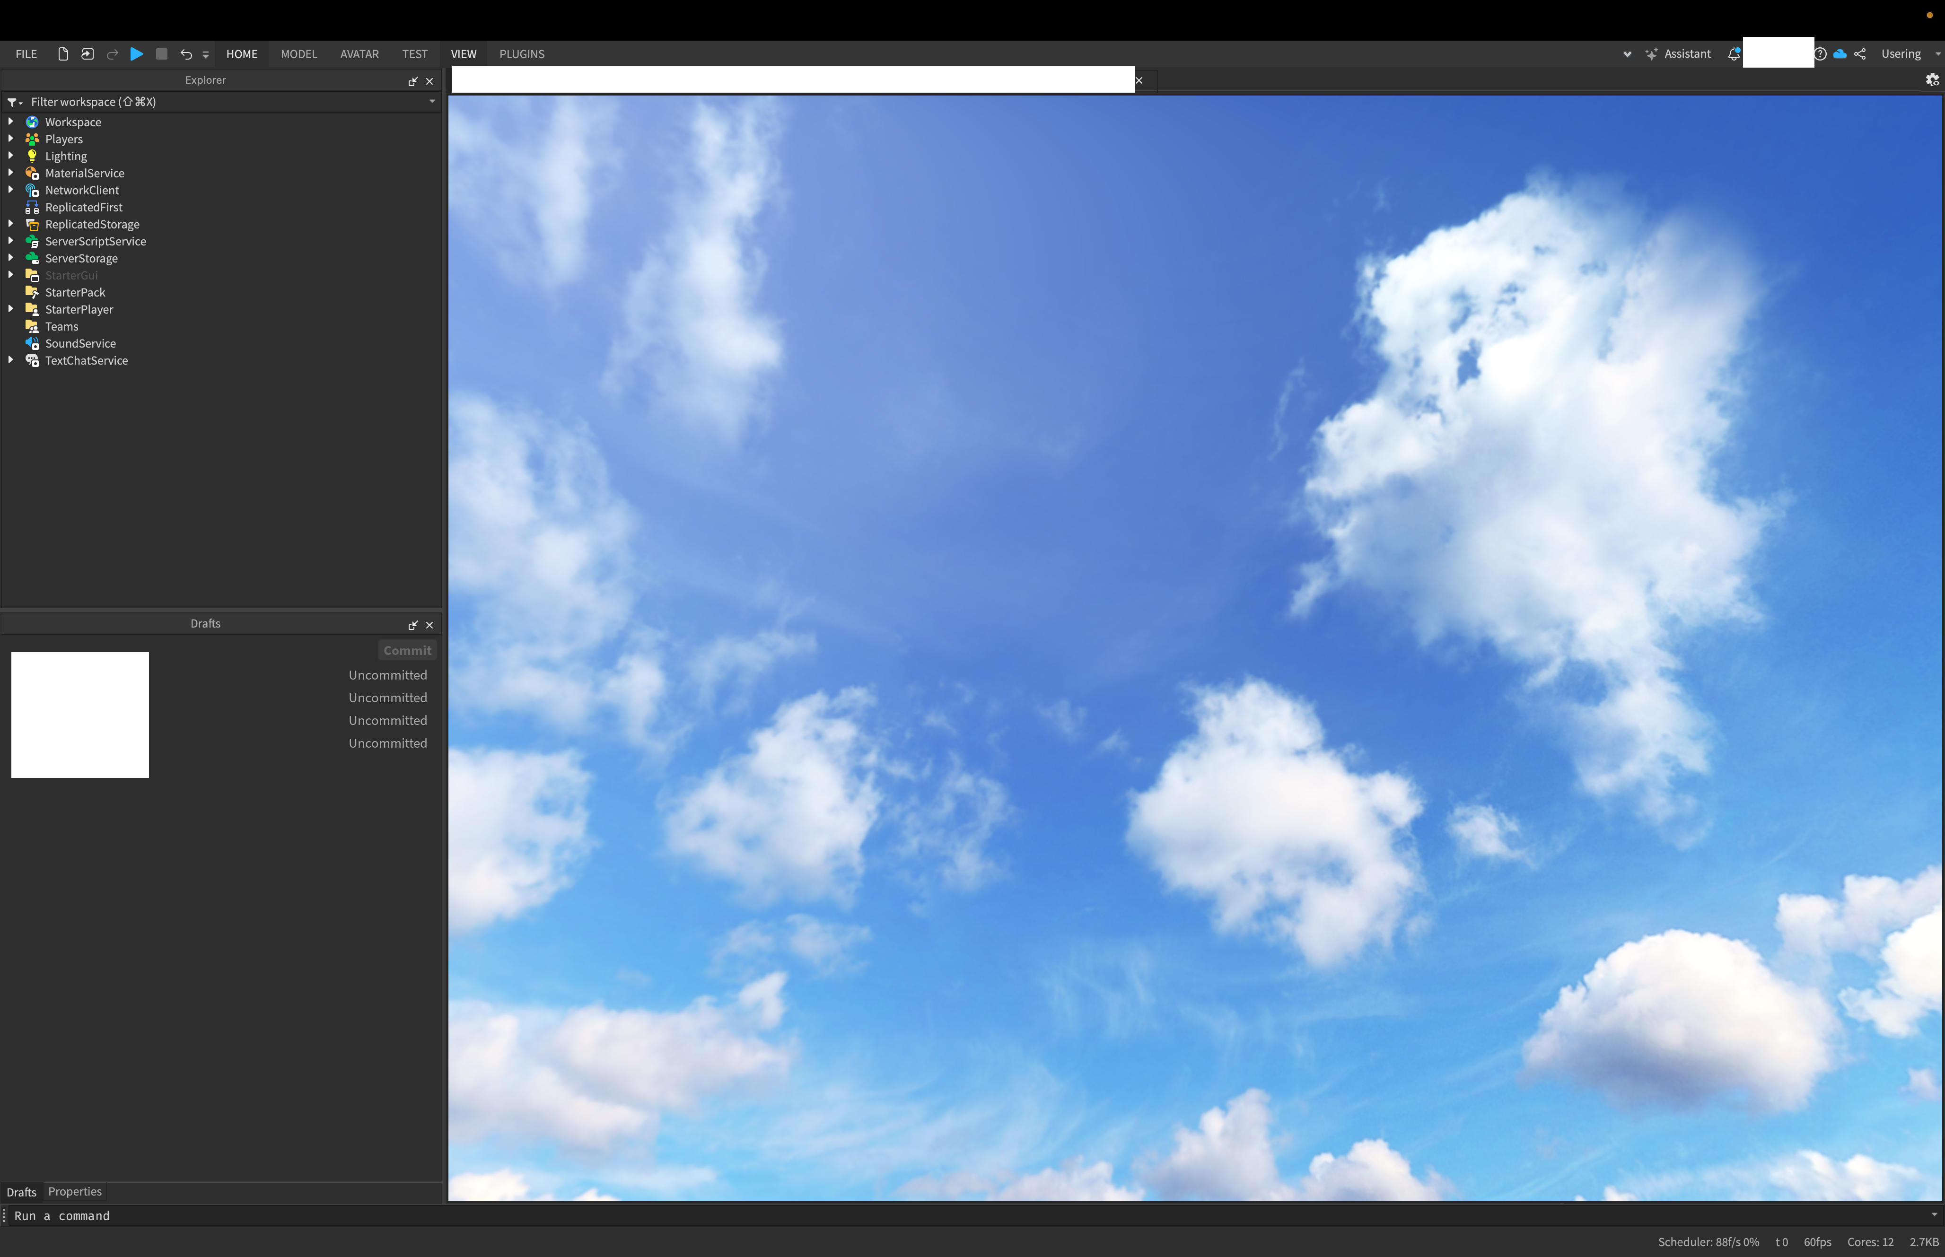
Task: Click the blue Play test button
Action: [137, 54]
